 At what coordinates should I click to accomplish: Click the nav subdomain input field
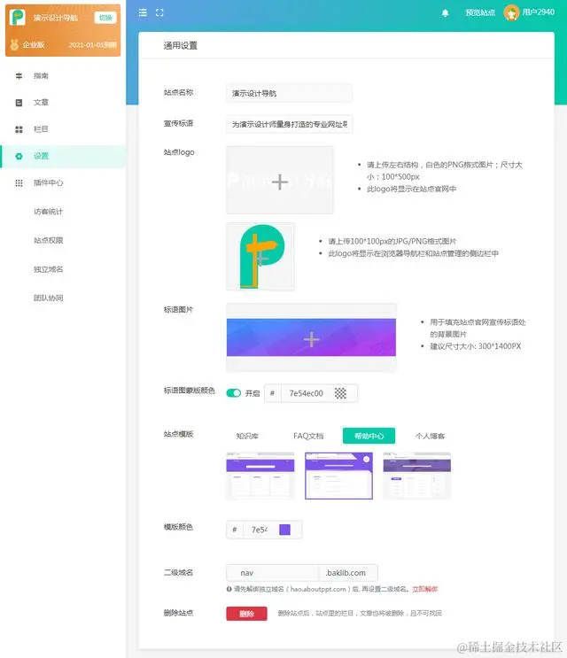point(272,573)
